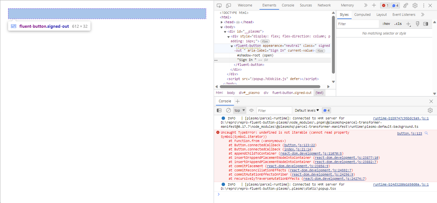Open the Computed styles tab
Viewport: 437px width, 203px height.
(x=362, y=14)
